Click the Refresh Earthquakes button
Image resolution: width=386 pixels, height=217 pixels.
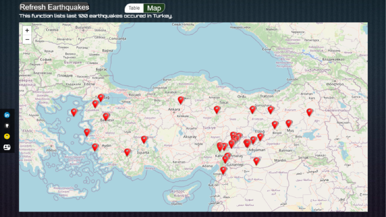point(55,7)
